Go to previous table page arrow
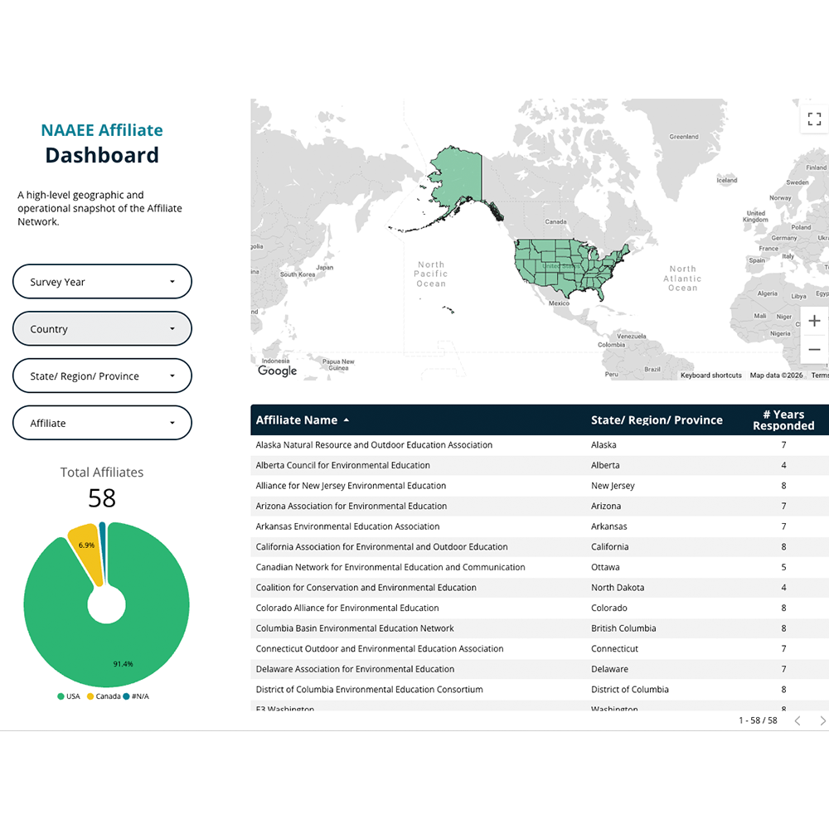 click(797, 720)
